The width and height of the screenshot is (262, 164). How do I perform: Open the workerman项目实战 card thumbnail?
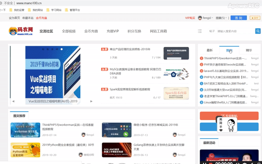click(x=25, y=130)
